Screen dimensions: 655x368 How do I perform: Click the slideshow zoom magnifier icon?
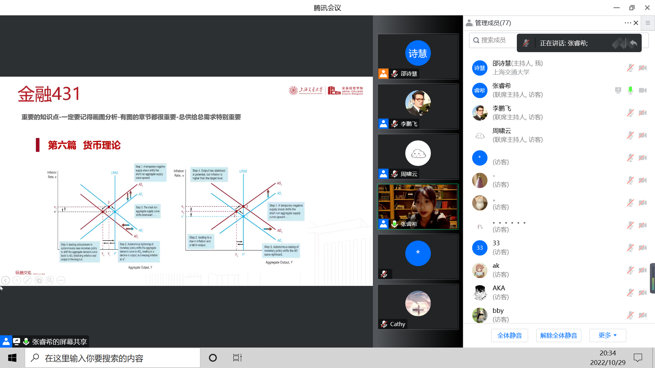(50, 280)
